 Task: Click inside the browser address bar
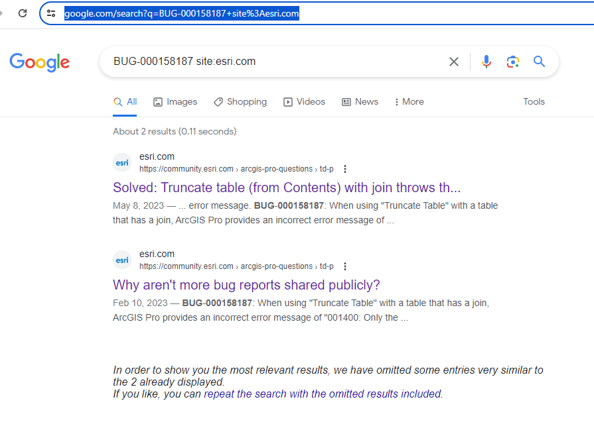coord(179,13)
